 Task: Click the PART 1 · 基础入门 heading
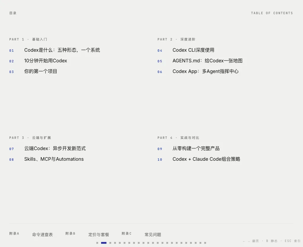pos(28,39)
